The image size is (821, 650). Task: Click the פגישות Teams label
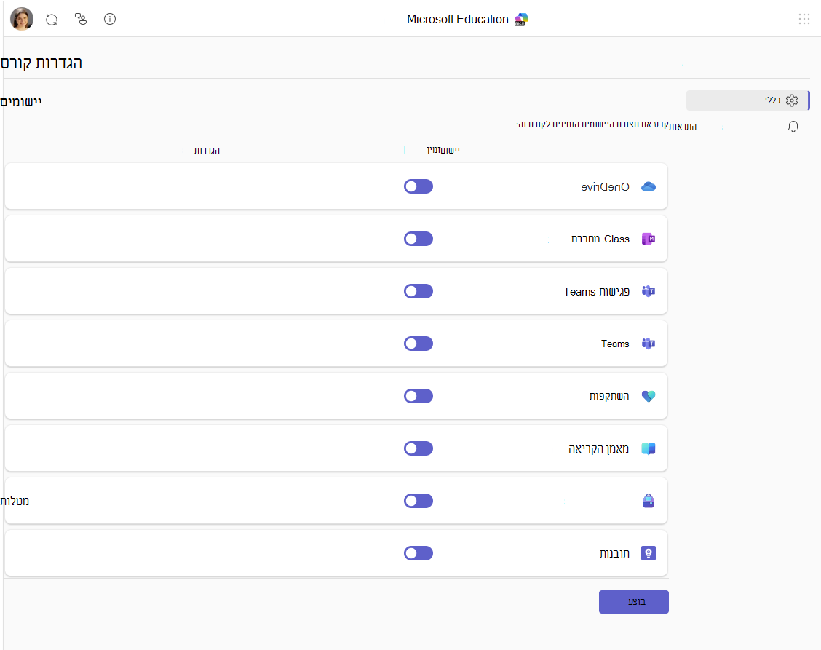pyautogui.click(x=596, y=291)
